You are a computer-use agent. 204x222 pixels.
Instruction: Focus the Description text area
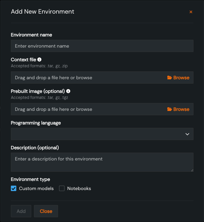(x=102, y=162)
